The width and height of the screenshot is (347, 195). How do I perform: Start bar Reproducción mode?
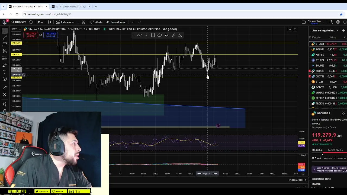(116, 22)
